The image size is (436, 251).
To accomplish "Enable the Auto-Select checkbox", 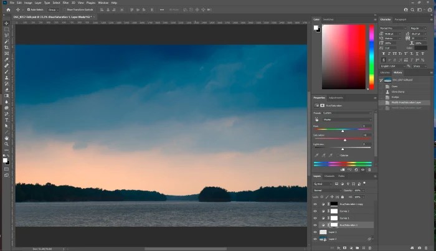I will (x=27, y=9).
